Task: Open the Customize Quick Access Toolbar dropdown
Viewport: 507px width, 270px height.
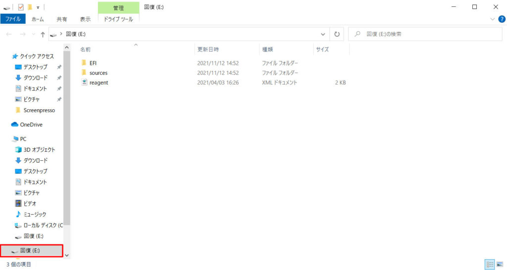Action: [38, 7]
